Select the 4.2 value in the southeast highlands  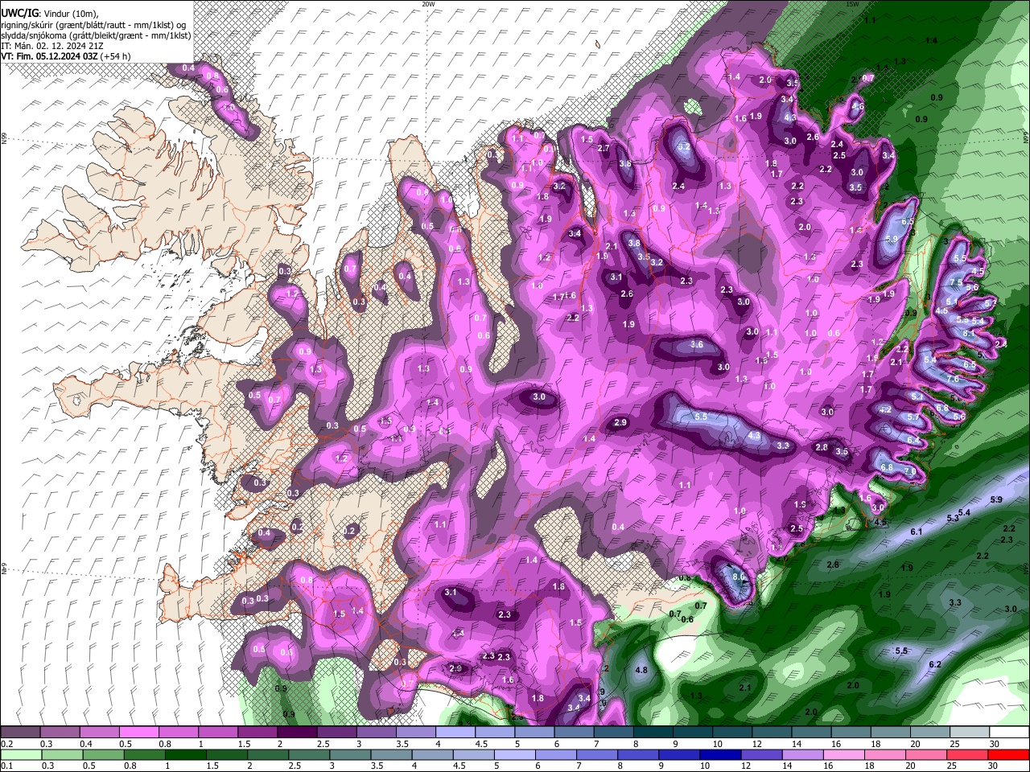(885, 409)
